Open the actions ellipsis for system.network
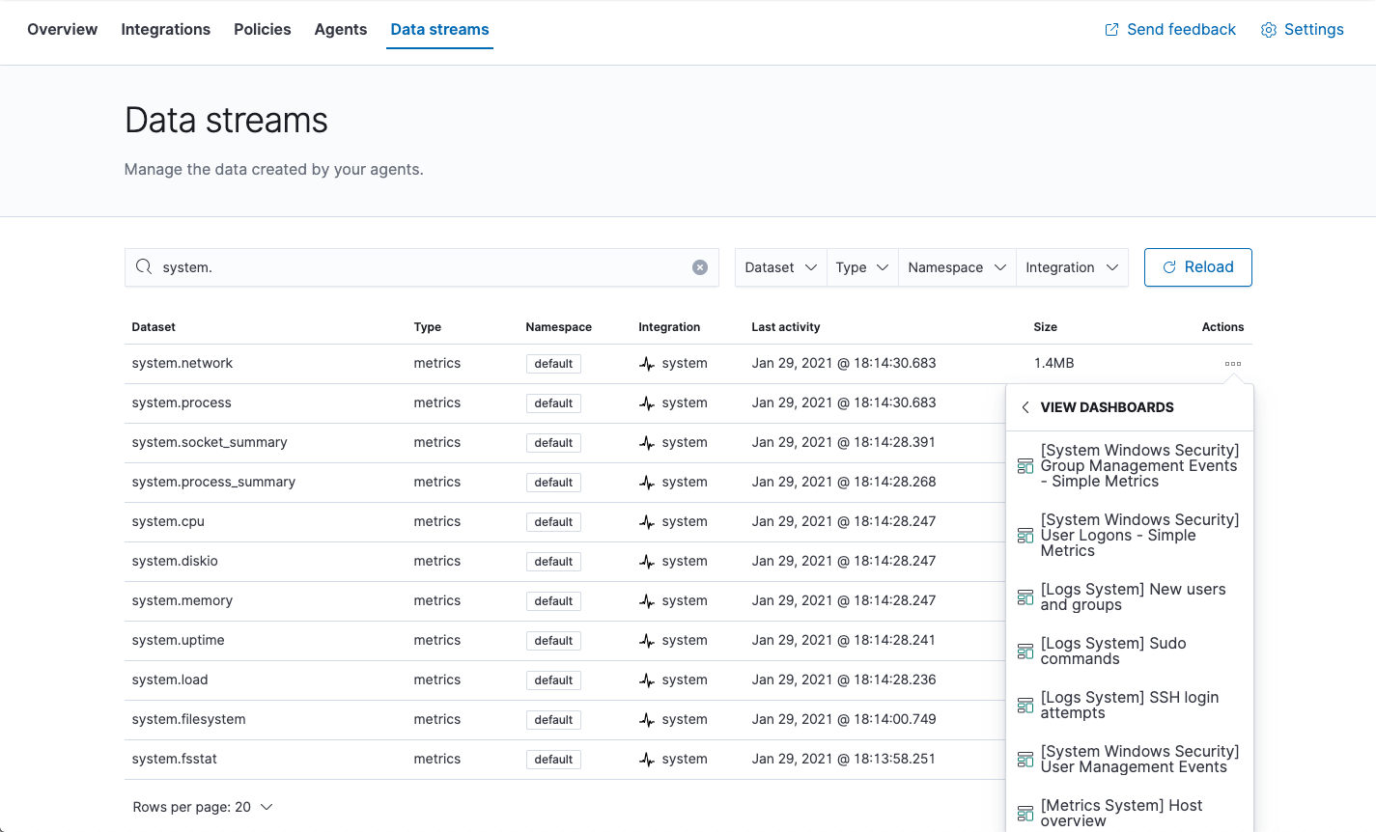Viewport: 1376px width, 832px height. point(1232,364)
